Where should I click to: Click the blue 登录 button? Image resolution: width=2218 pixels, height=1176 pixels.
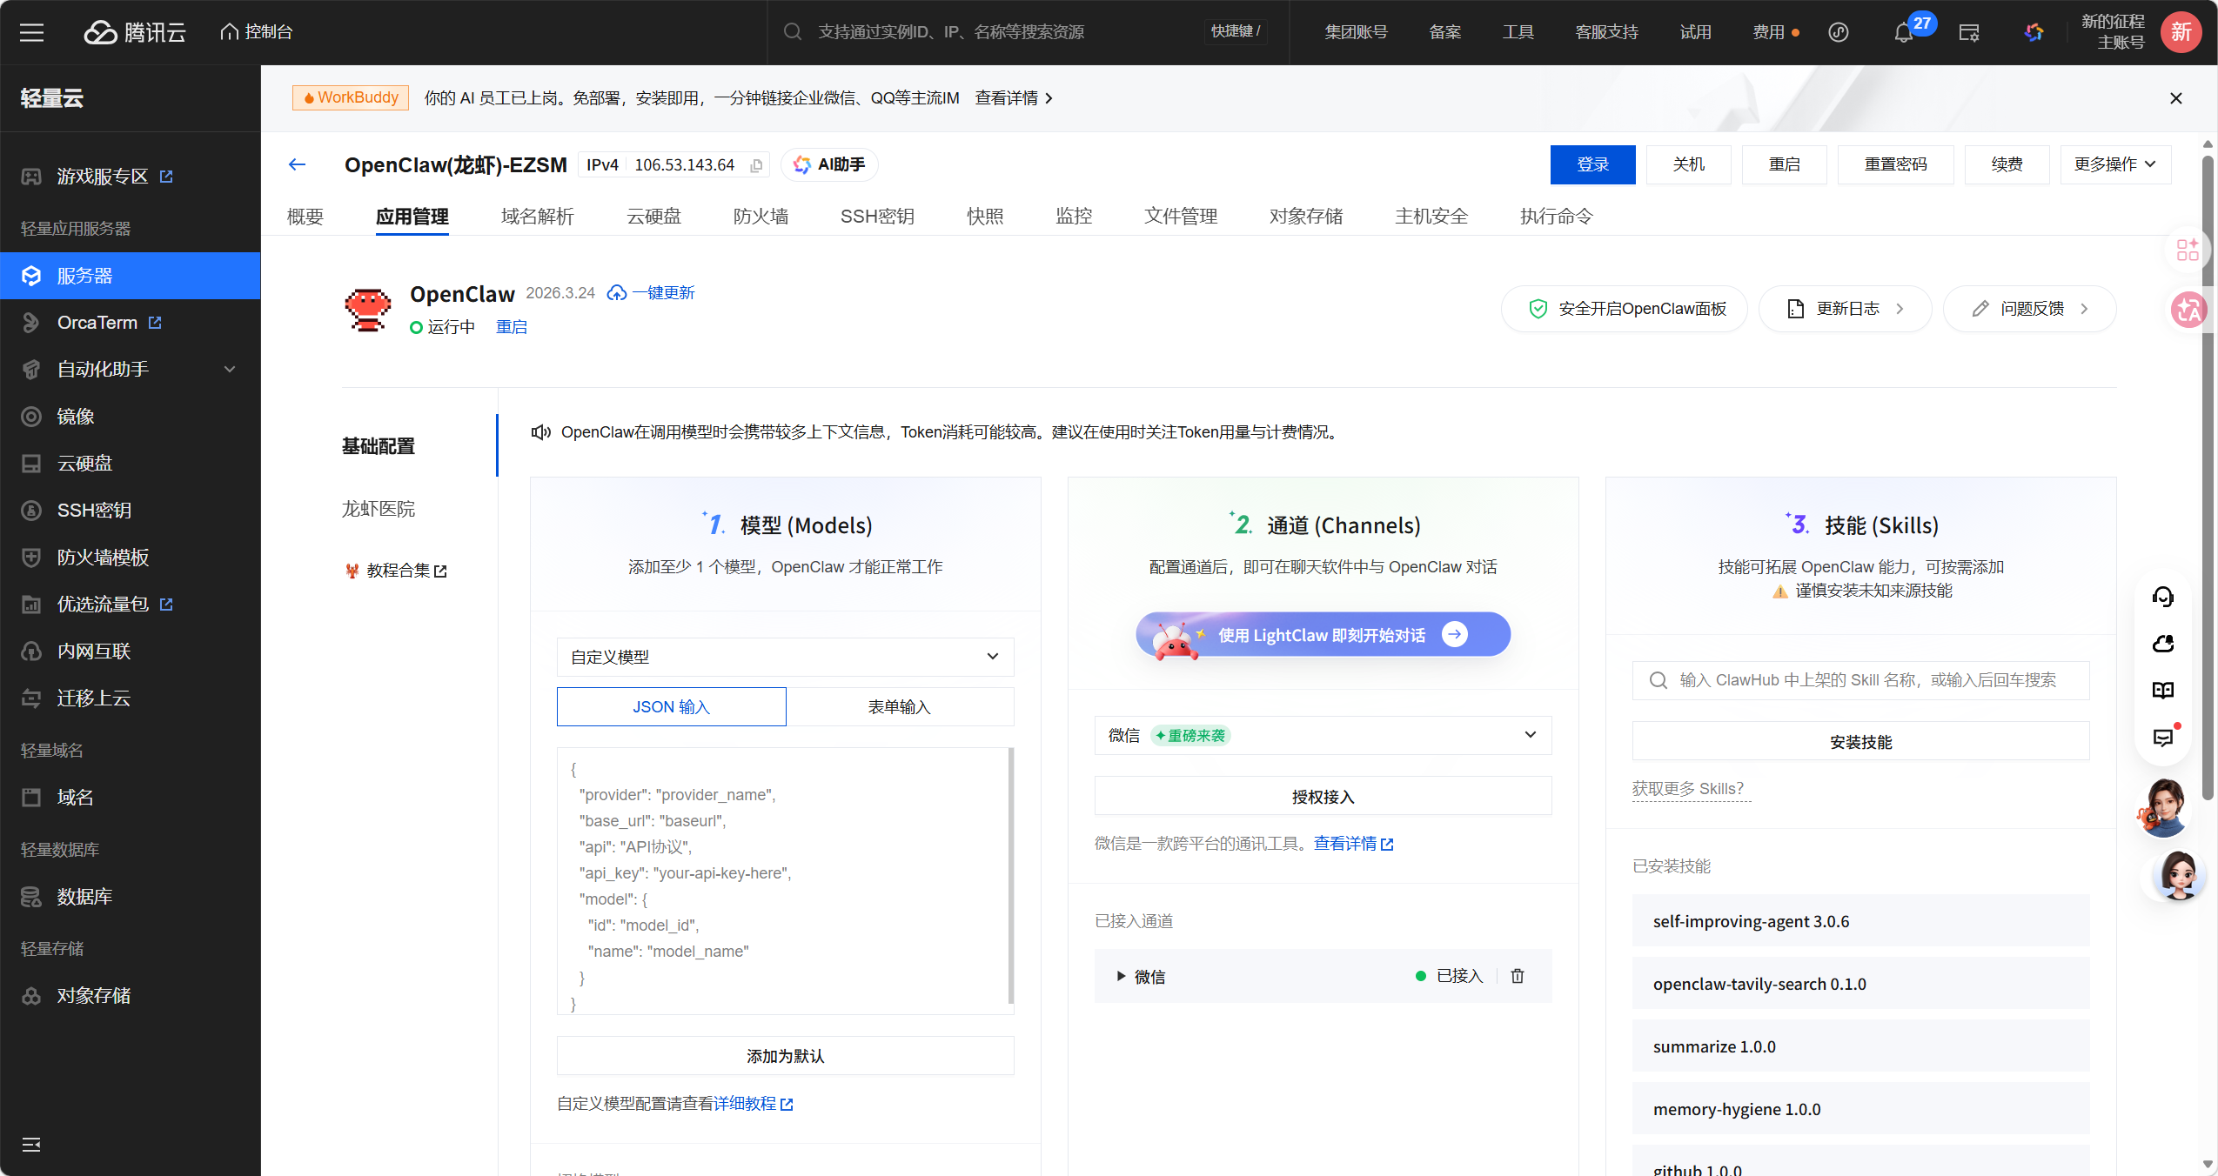(x=1592, y=164)
